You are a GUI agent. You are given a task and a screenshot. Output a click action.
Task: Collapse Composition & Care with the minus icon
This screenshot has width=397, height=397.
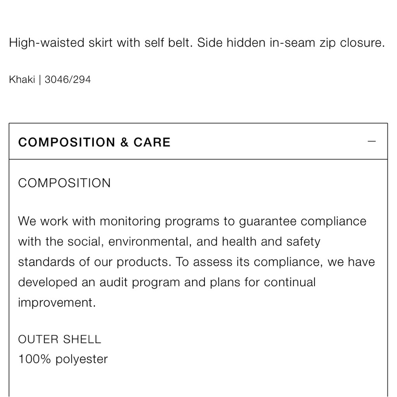click(x=372, y=141)
